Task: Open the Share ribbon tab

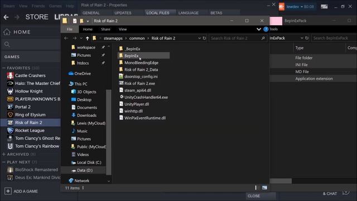Action: point(105,29)
